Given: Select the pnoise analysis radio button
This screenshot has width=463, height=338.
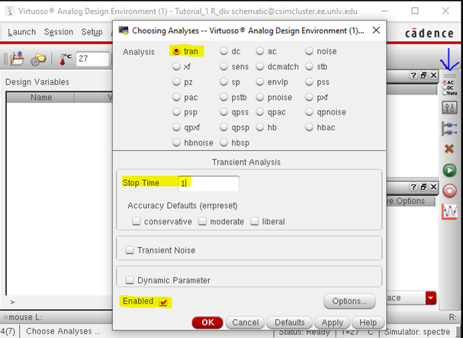Looking at the screenshot, I should click(260, 97).
